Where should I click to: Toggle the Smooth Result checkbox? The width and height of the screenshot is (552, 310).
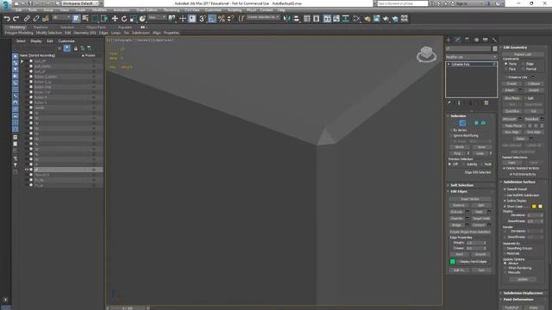[x=505, y=189]
